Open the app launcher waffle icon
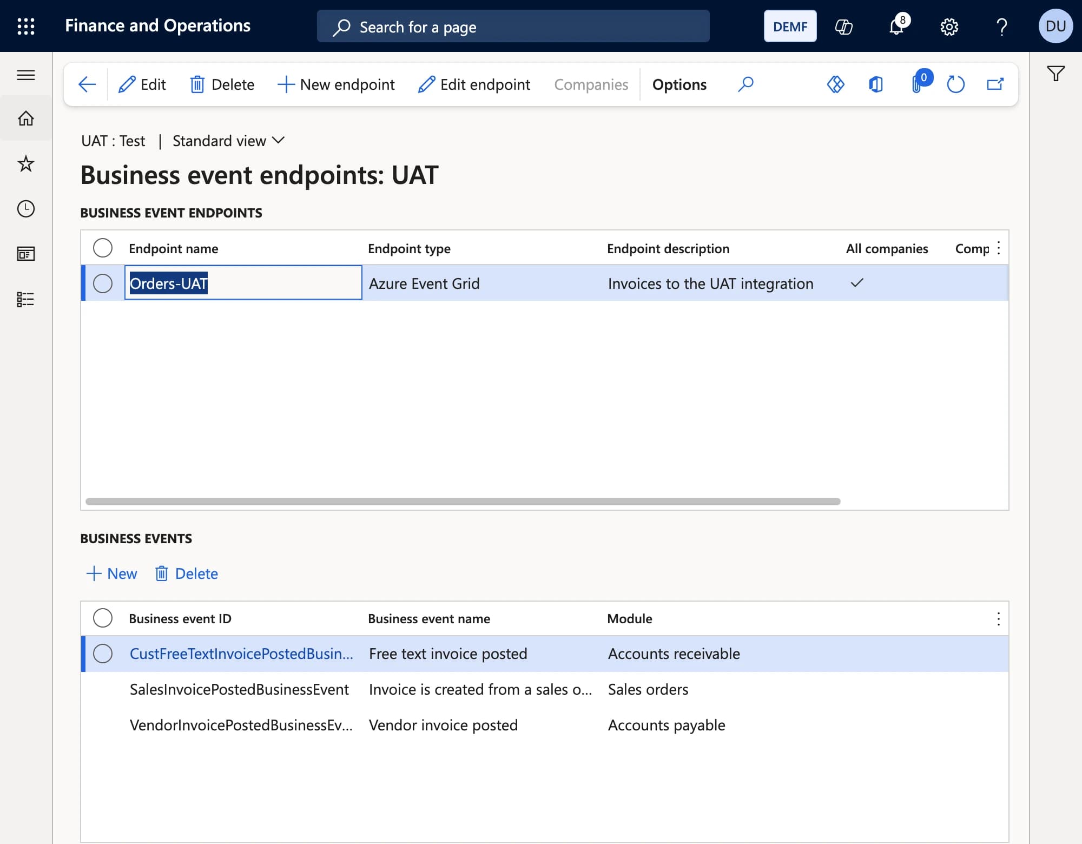 26,26
